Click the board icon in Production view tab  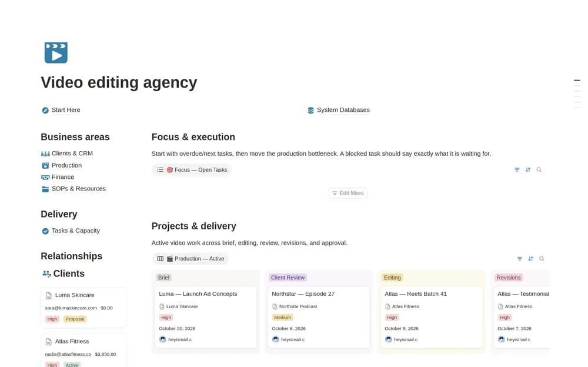point(160,259)
